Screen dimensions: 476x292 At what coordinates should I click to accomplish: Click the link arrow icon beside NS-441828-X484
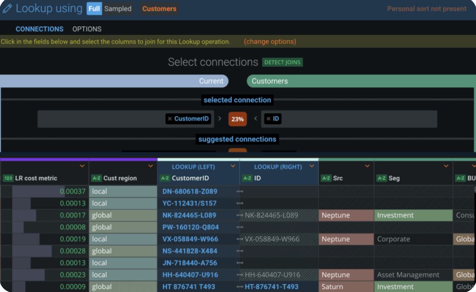click(x=240, y=251)
